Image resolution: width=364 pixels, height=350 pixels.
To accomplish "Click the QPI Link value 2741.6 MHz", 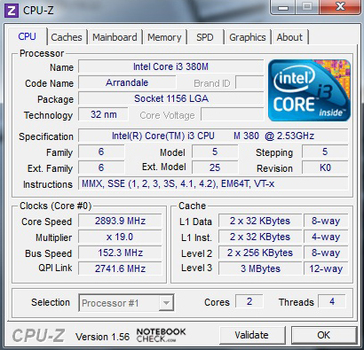I will click(x=120, y=268).
